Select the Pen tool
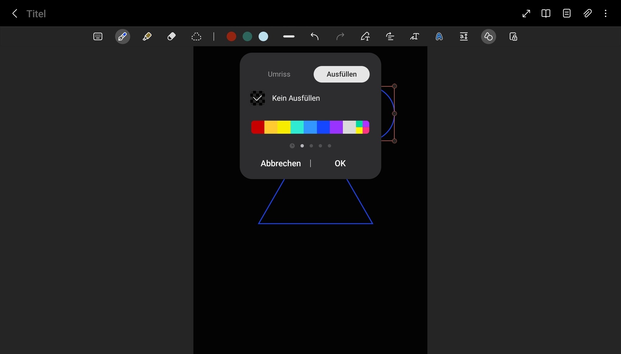Image resolution: width=621 pixels, height=354 pixels. (x=122, y=37)
